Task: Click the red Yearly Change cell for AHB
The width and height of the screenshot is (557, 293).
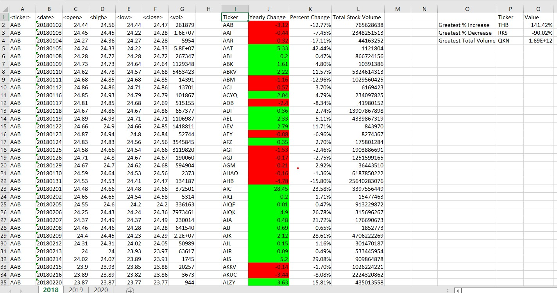Action: tap(268, 181)
